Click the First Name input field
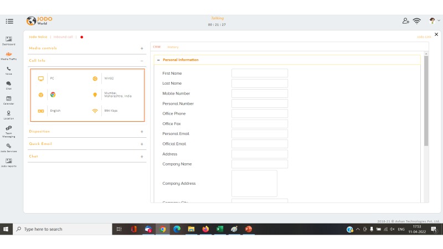The height and width of the screenshot is (249, 443). click(x=259, y=73)
